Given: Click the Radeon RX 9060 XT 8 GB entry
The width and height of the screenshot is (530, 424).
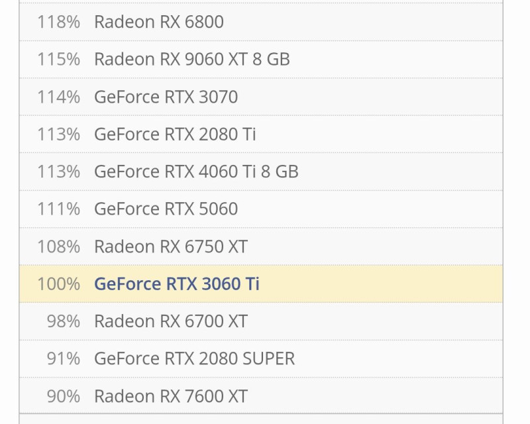Looking at the screenshot, I should coord(192,59).
